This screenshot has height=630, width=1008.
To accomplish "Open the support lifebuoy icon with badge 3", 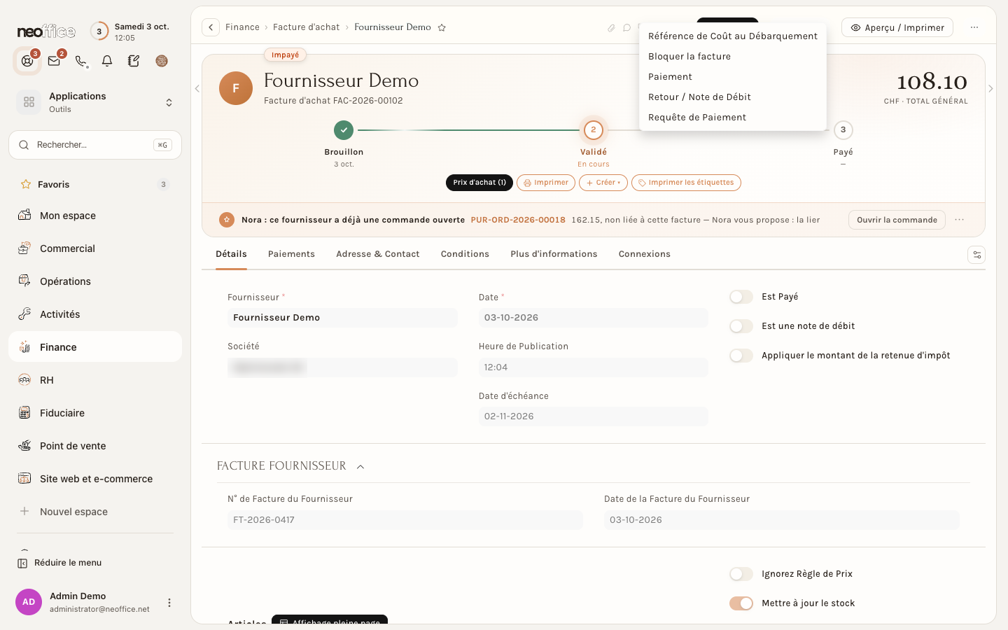I will click(x=27, y=61).
